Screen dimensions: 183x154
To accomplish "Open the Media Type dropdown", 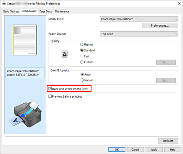I will click(139, 19).
